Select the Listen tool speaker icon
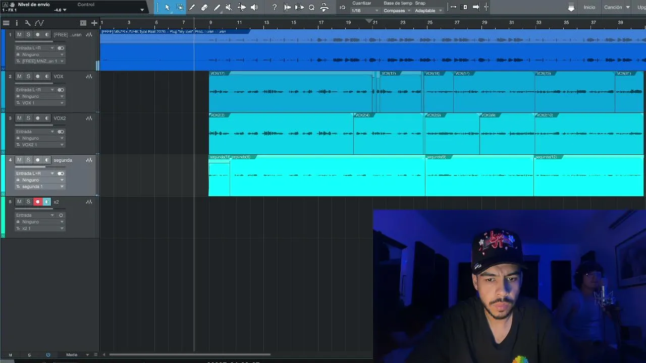Viewport: 646px width, 363px height. point(254,7)
